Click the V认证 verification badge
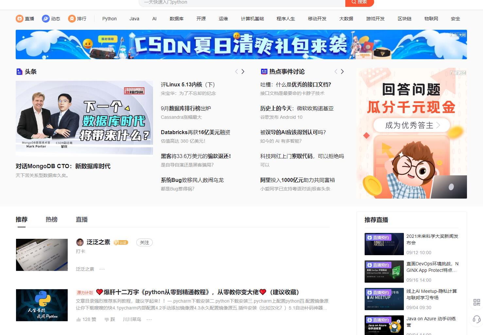 (121, 242)
